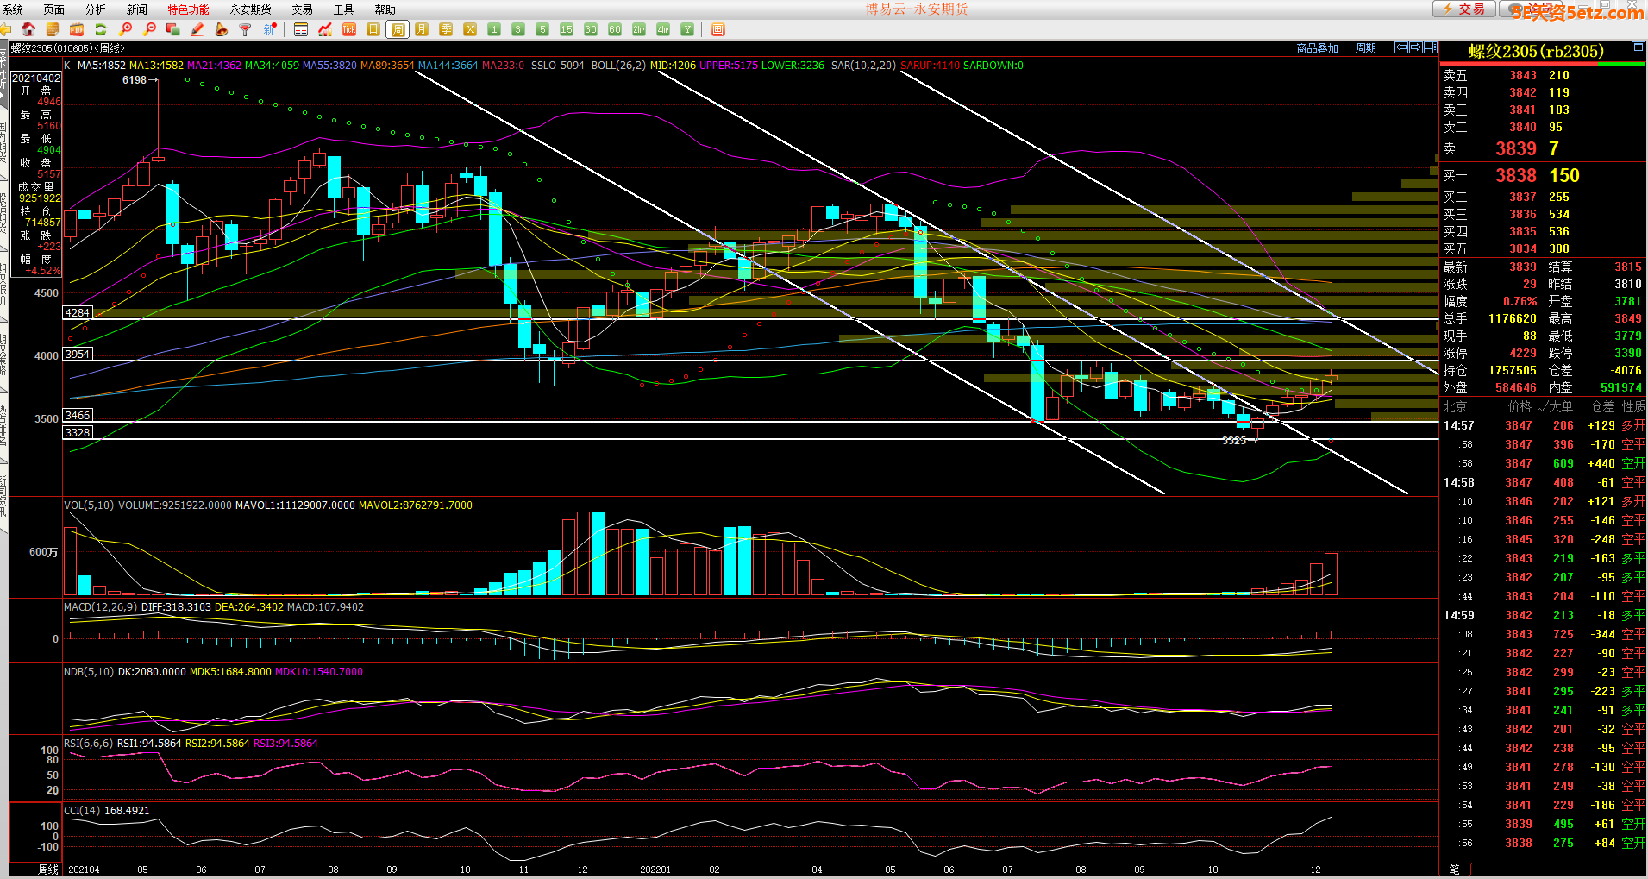1648x879 pixels.
Task: Open the 永安期货 menu
Action: point(250,9)
